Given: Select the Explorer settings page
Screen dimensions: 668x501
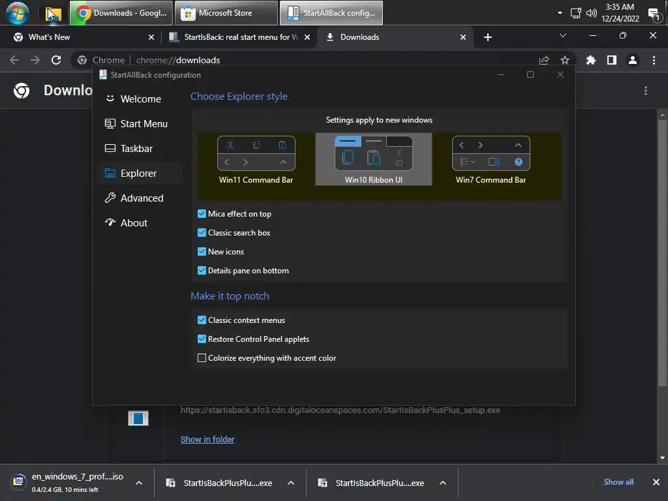Looking at the screenshot, I should click(x=141, y=173).
